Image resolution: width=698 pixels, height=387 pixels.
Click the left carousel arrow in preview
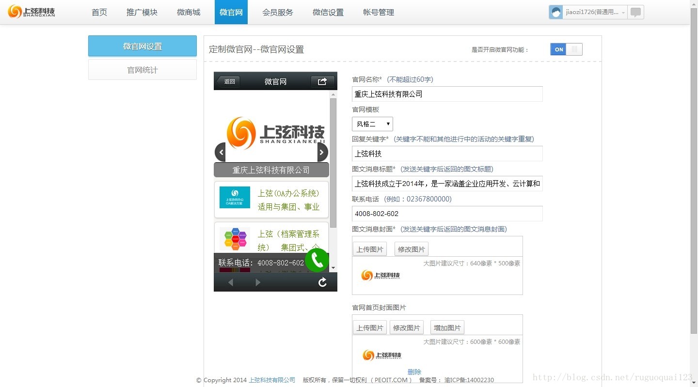pyautogui.click(x=221, y=152)
